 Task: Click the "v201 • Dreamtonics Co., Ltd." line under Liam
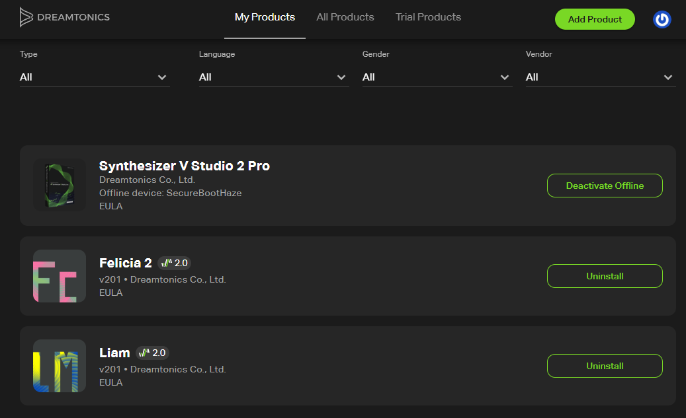(x=162, y=370)
